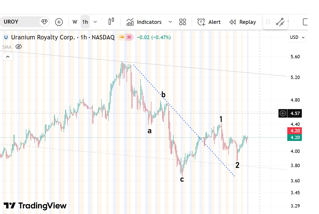The height and width of the screenshot is (214, 319).
Task: Toggle SMA indicator visibility eye
Action: coord(18,47)
